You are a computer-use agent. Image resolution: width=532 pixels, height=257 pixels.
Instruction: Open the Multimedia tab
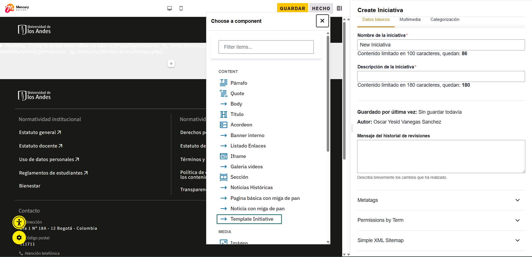click(x=410, y=19)
